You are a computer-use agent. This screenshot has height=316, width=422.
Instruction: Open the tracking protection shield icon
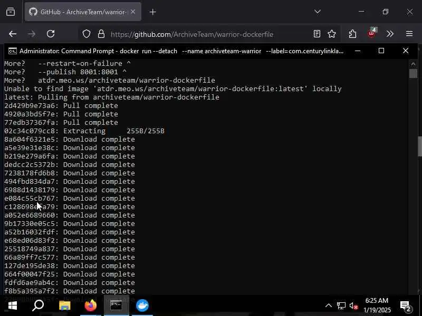click(87, 34)
